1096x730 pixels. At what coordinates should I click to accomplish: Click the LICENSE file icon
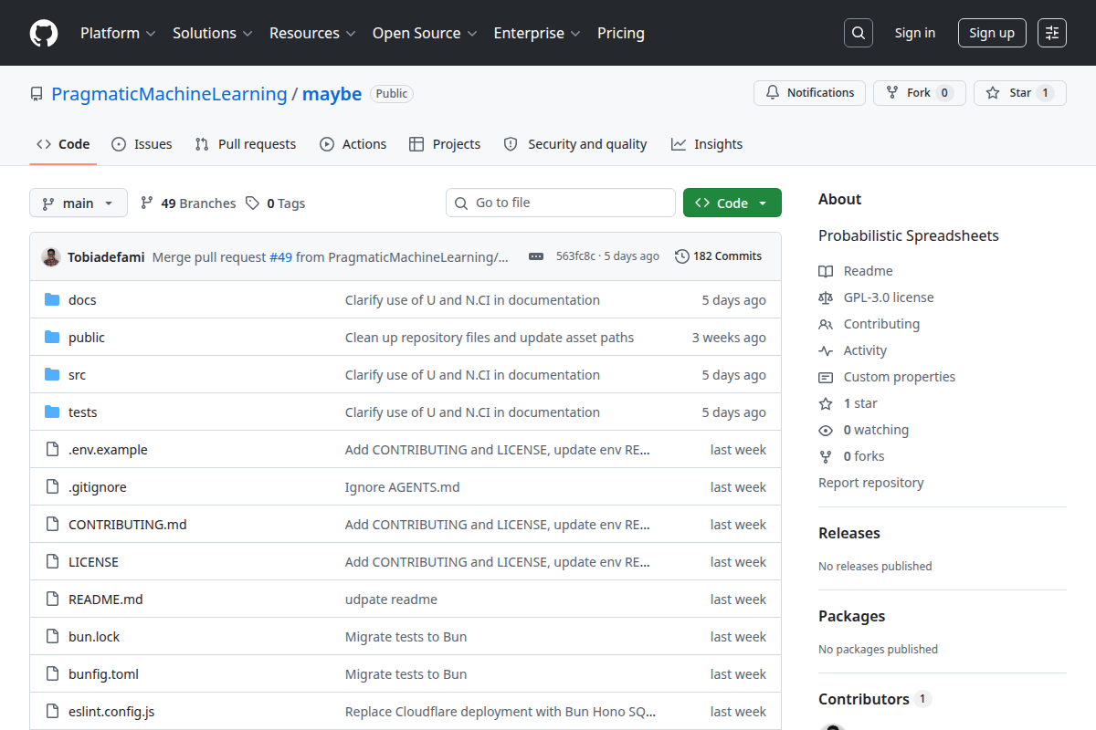click(52, 562)
